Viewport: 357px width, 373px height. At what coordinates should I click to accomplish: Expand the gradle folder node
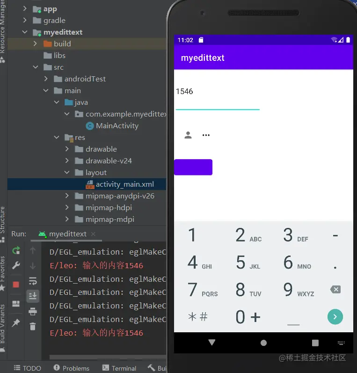[x=25, y=20]
